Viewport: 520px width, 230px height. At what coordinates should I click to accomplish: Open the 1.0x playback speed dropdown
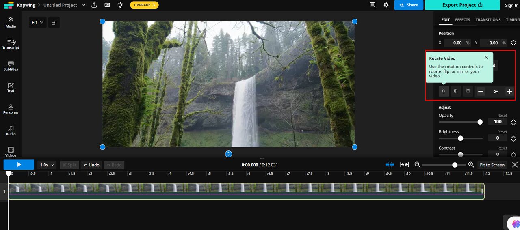(47, 165)
